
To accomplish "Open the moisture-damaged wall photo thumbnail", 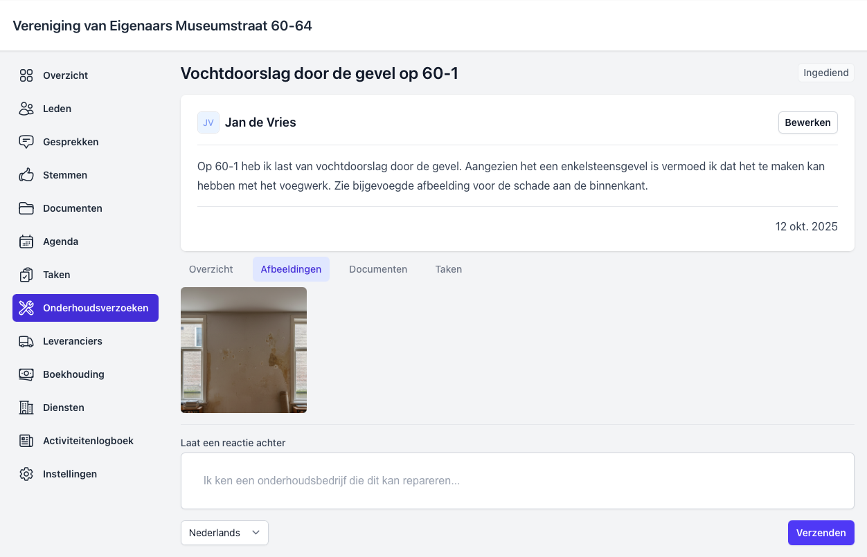I will pos(244,350).
